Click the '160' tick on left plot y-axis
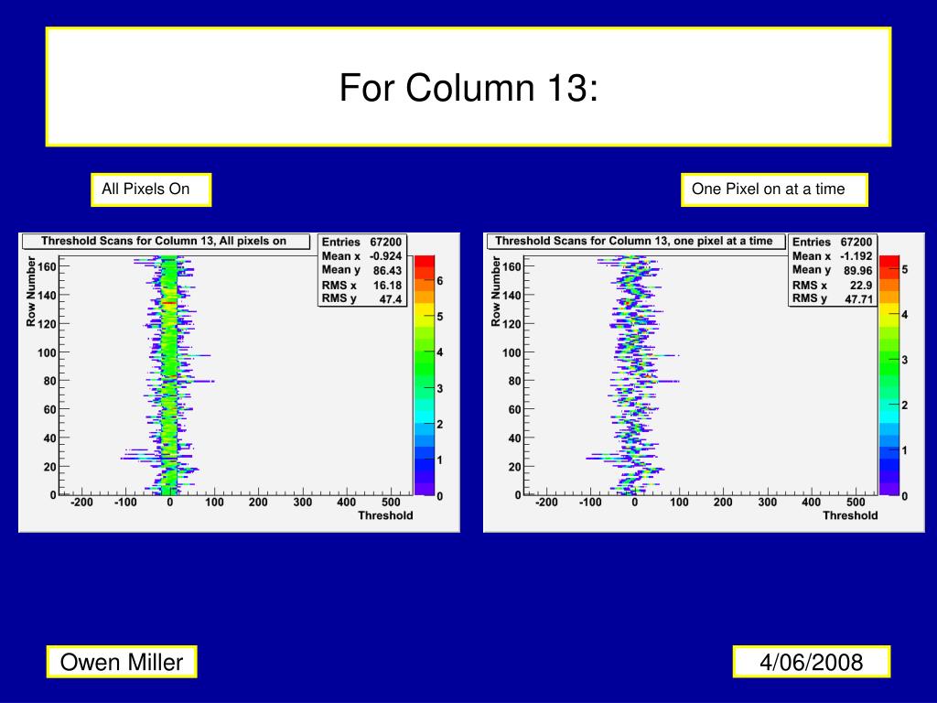This screenshot has height=703, width=937. click(x=47, y=266)
